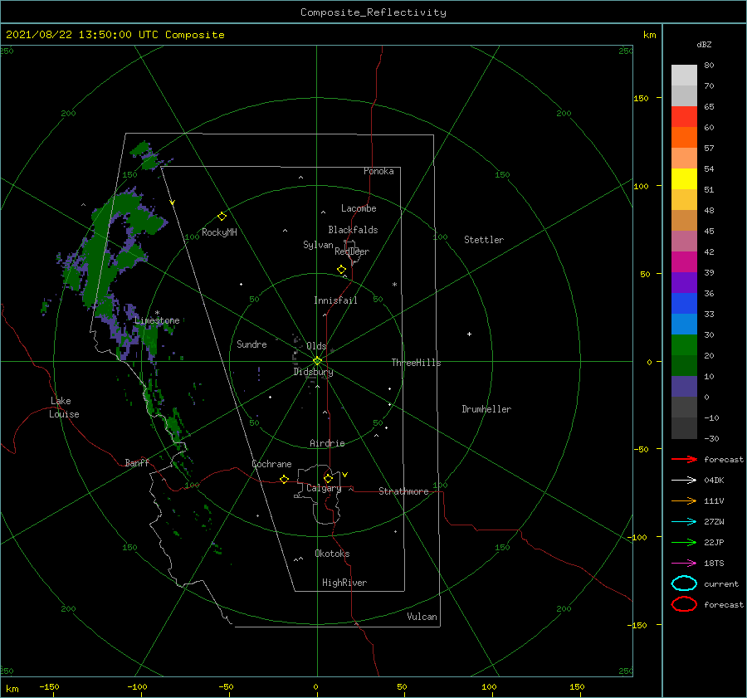
Task: Click the slate purple 0–10 dBZ swatch
Action: tap(684, 387)
